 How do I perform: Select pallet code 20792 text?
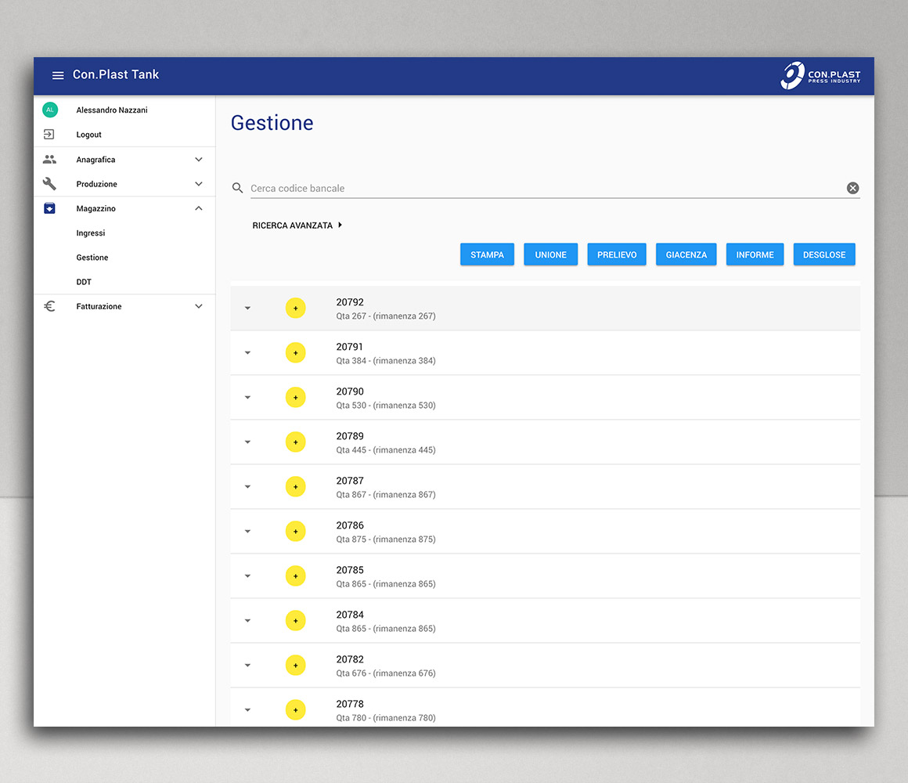(350, 302)
